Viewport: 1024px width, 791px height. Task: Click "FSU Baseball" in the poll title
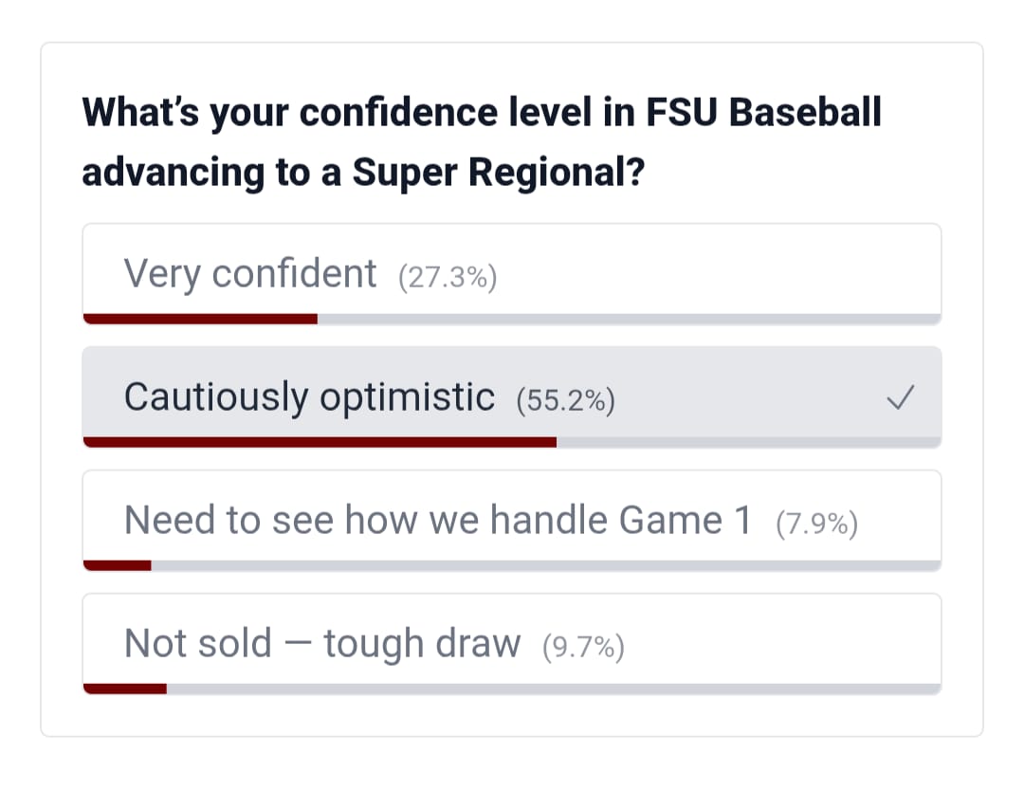click(764, 113)
